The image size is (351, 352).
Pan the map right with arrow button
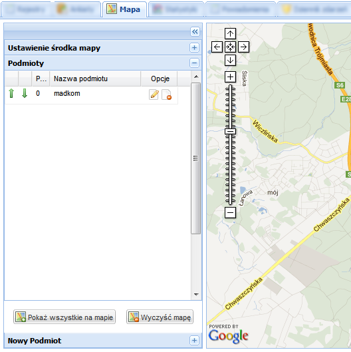coord(243,47)
